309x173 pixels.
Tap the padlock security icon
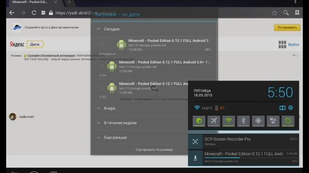click(x=51, y=13)
